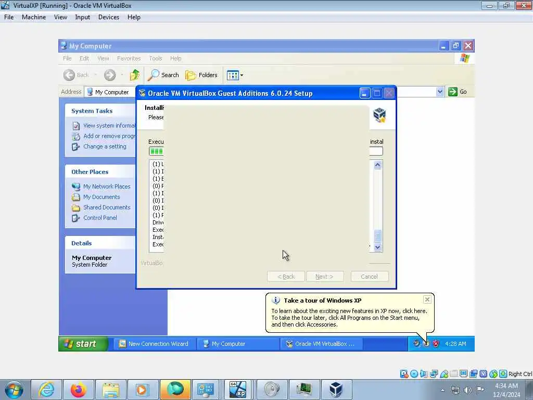This screenshot has height=400, width=533.
Task: Open Internet Explorer from host taskbar
Action: click(x=46, y=390)
